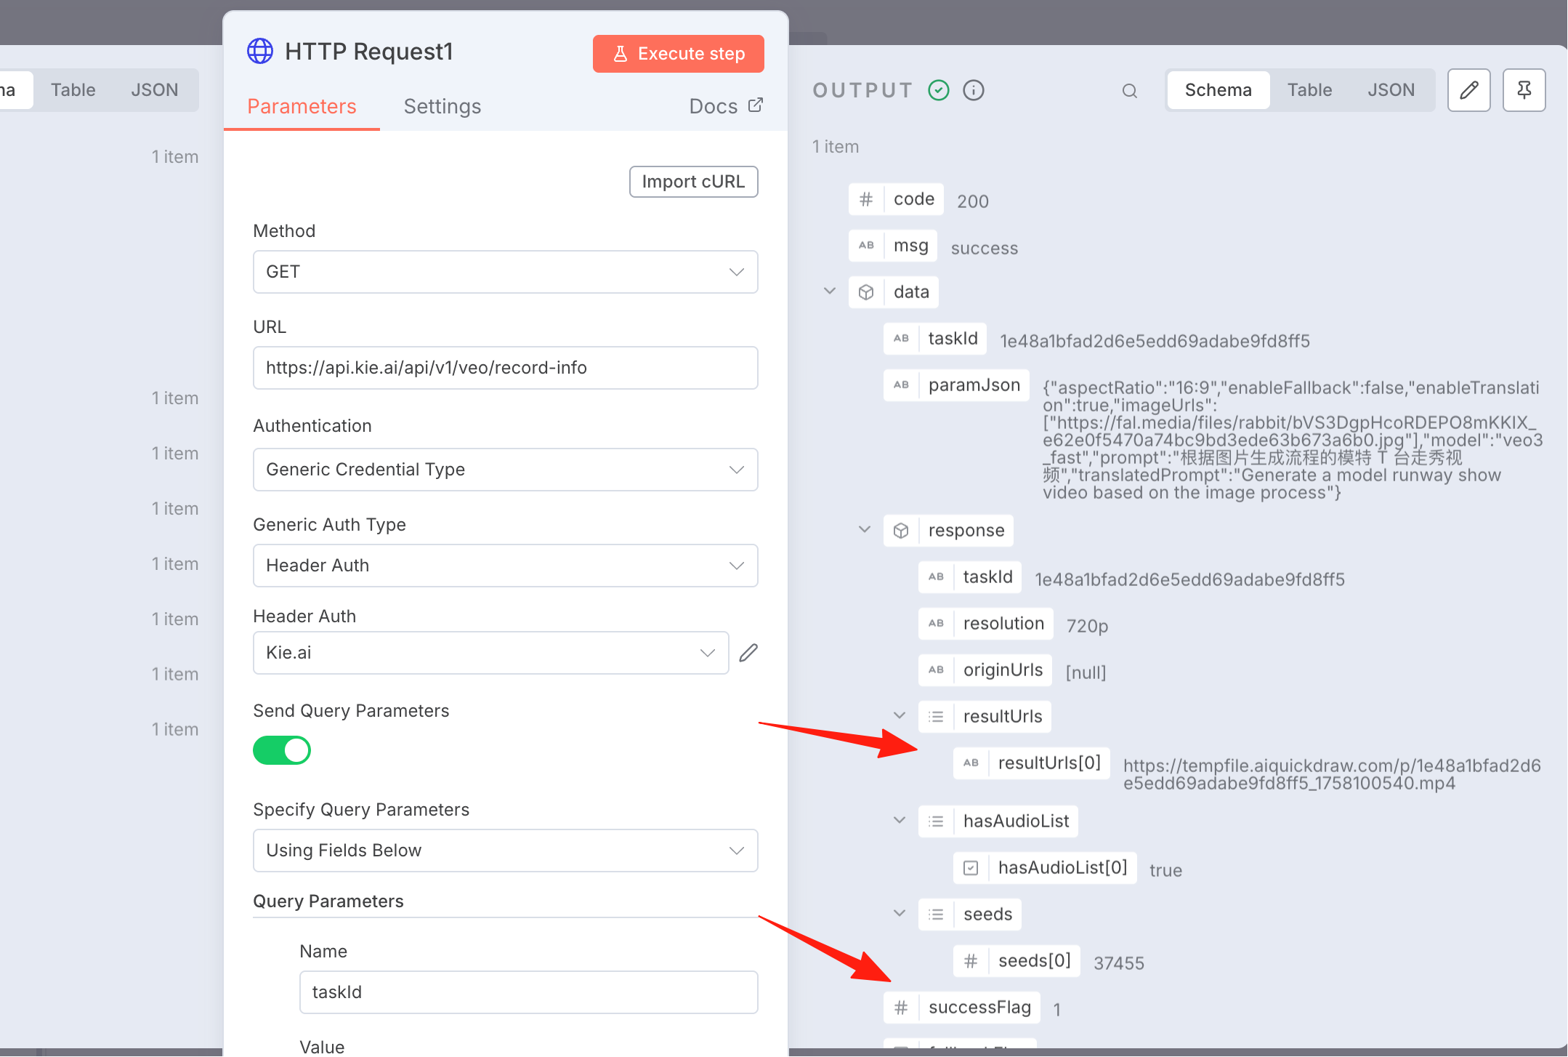Click the Execute step button
This screenshot has height=1057, width=1568.
tap(678, 54)
